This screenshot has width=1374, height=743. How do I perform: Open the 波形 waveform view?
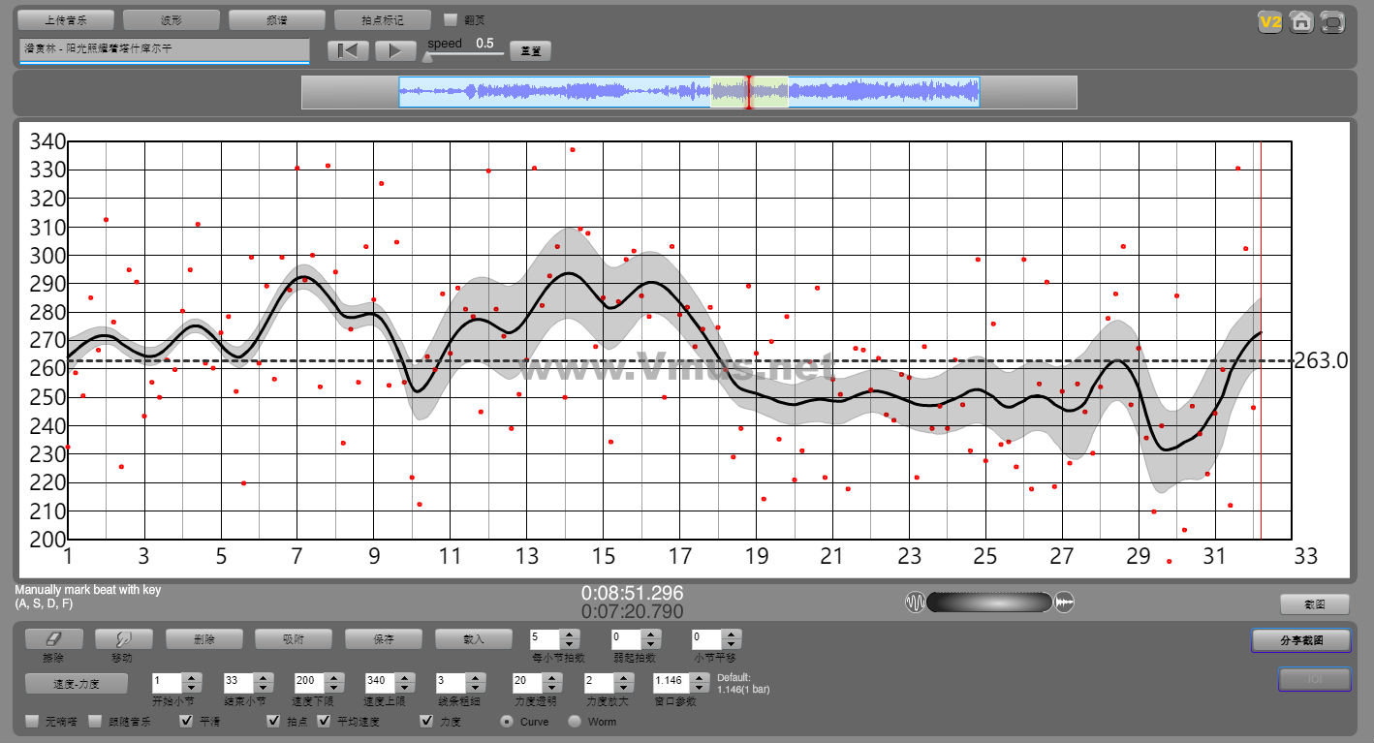coord(172,19)
